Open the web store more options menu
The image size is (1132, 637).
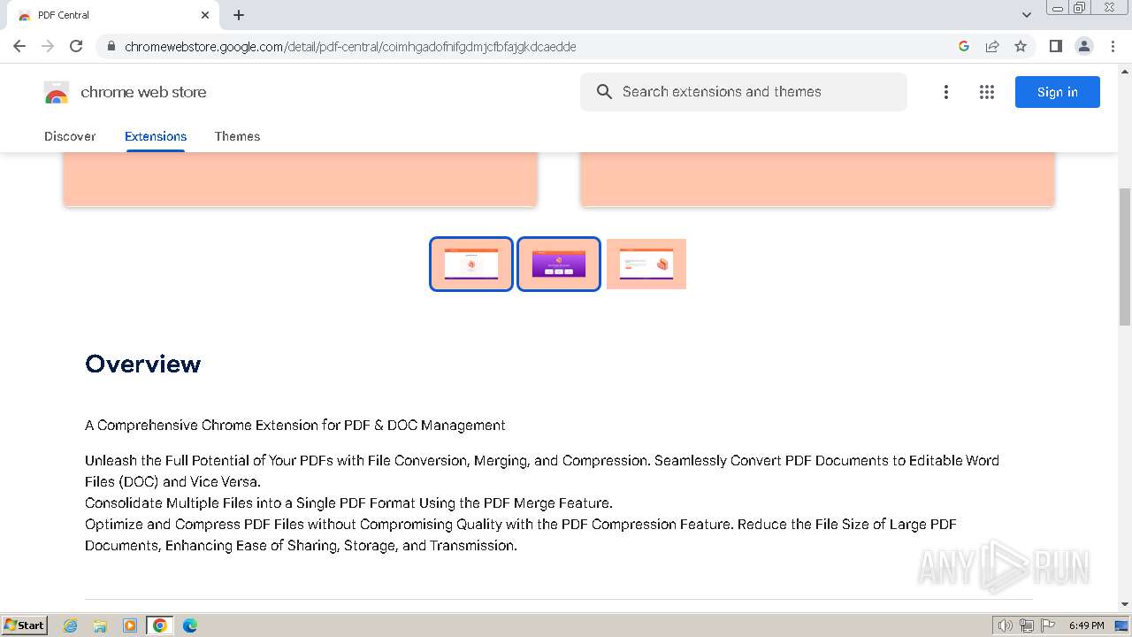click(946, 92)
